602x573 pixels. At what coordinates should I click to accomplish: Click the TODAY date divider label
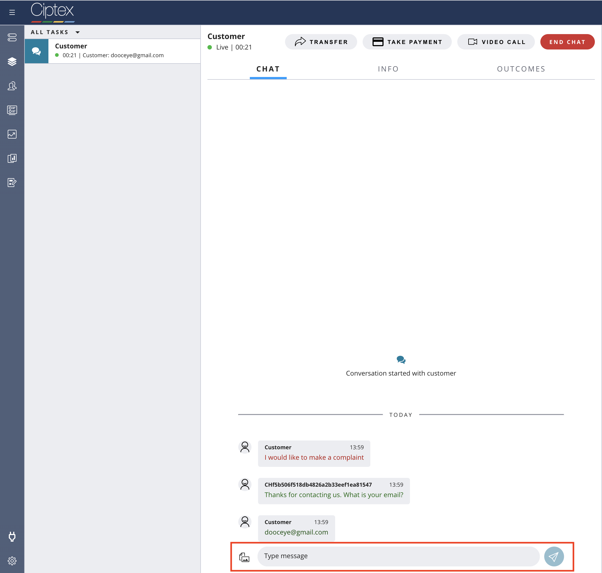click(x=401, y=415)
